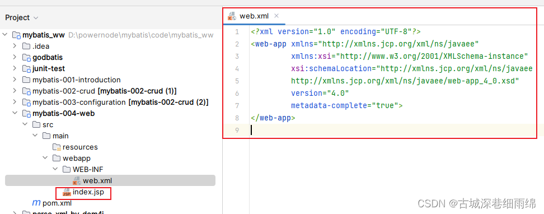Click the xmlns:xsi attribute on line 3
The height and width of the screenshot is (214, 544).
[x=410, y=56]
